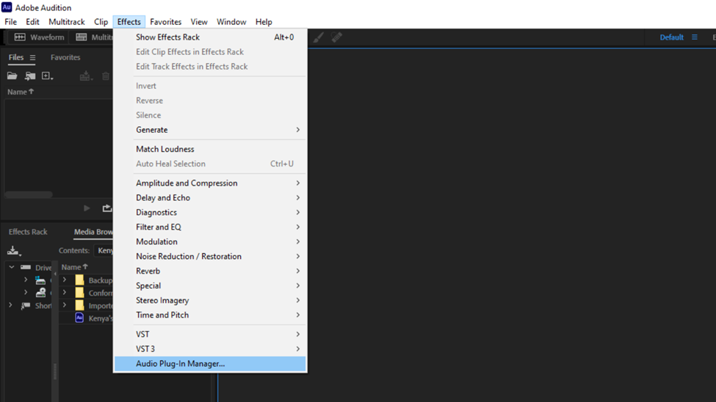Screen dimensions: 716x402
Task: Expand the Imported folder chevron
Action: (65, 305)
